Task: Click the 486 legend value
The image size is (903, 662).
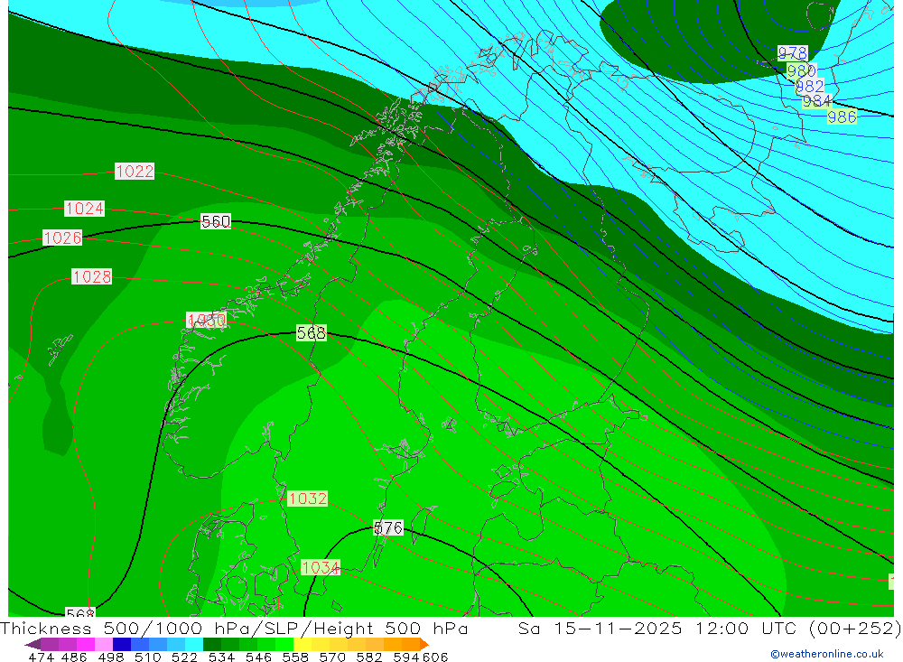Action: 74,657
